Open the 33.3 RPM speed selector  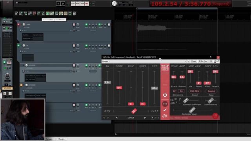click(x=195, y=91)
